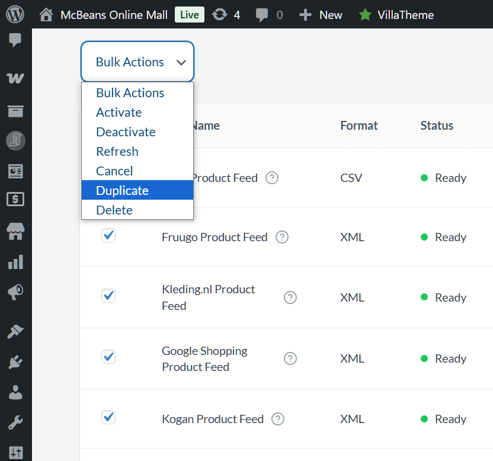Open the product feed scroll sidebar icon
Screen dimensions: 493x461
point(15,140)
